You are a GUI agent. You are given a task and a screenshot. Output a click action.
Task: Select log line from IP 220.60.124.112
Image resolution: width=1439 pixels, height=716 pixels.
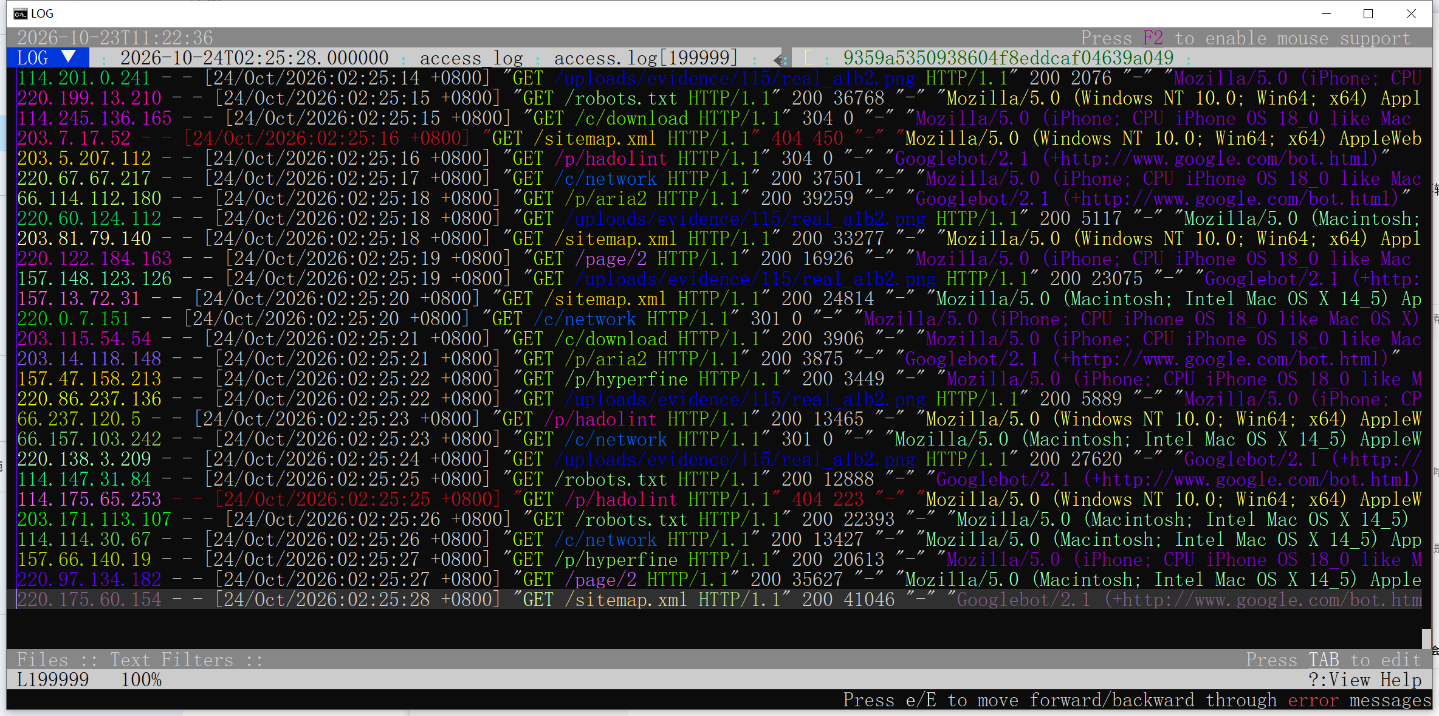pyautogui.click(x=719, y=218)
